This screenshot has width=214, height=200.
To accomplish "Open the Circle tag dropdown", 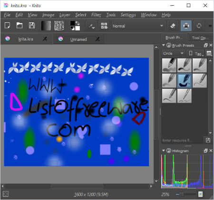I will point(174,54).
